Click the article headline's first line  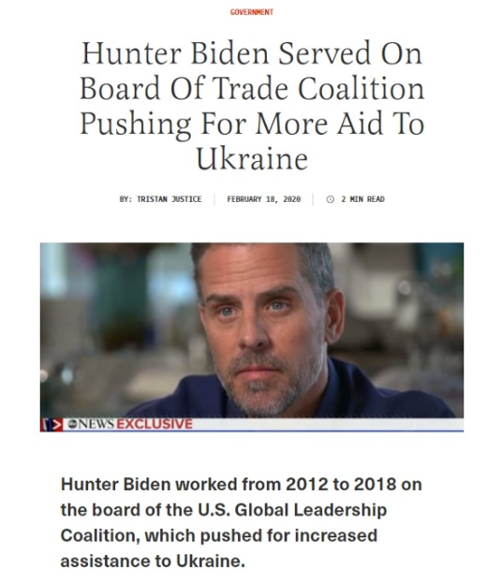click(252, 53)
